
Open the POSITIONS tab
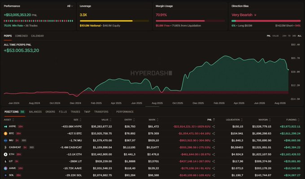15,112
